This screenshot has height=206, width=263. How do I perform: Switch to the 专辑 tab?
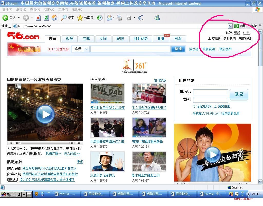(x=86, y=39)
